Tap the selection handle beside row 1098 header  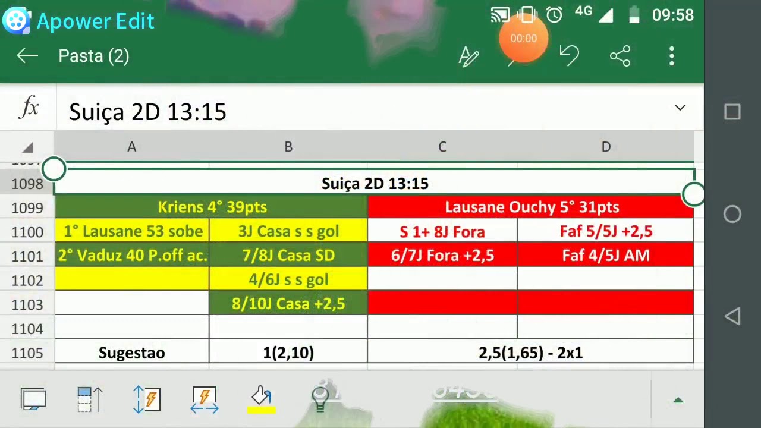coord(54,169)
